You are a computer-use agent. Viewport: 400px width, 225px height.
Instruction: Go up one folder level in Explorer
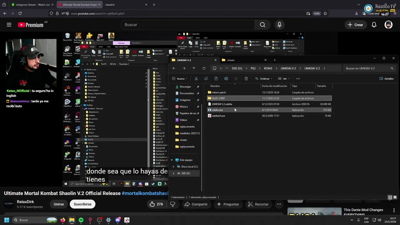(194, 68)
